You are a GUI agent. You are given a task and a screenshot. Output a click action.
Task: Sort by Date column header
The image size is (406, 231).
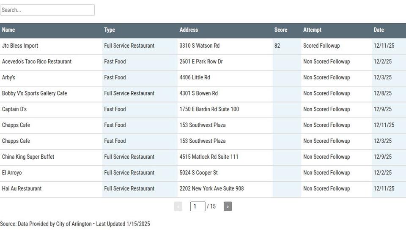coord(379,30)
